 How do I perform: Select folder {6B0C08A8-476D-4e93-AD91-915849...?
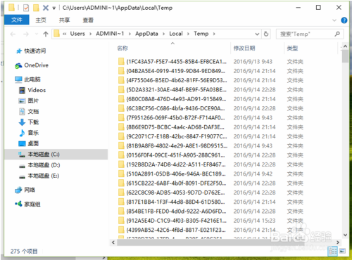[176, 99]
